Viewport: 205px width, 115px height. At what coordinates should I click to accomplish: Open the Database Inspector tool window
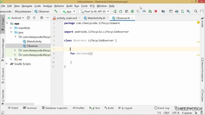pyautogui.click(x=55, y=108)
